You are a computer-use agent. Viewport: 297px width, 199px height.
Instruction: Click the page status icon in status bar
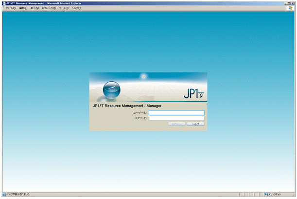pos(4,194)
